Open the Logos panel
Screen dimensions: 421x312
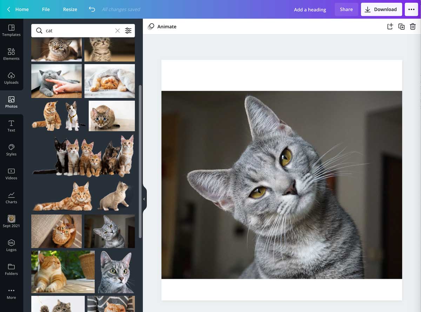click(x=11, y=246)
